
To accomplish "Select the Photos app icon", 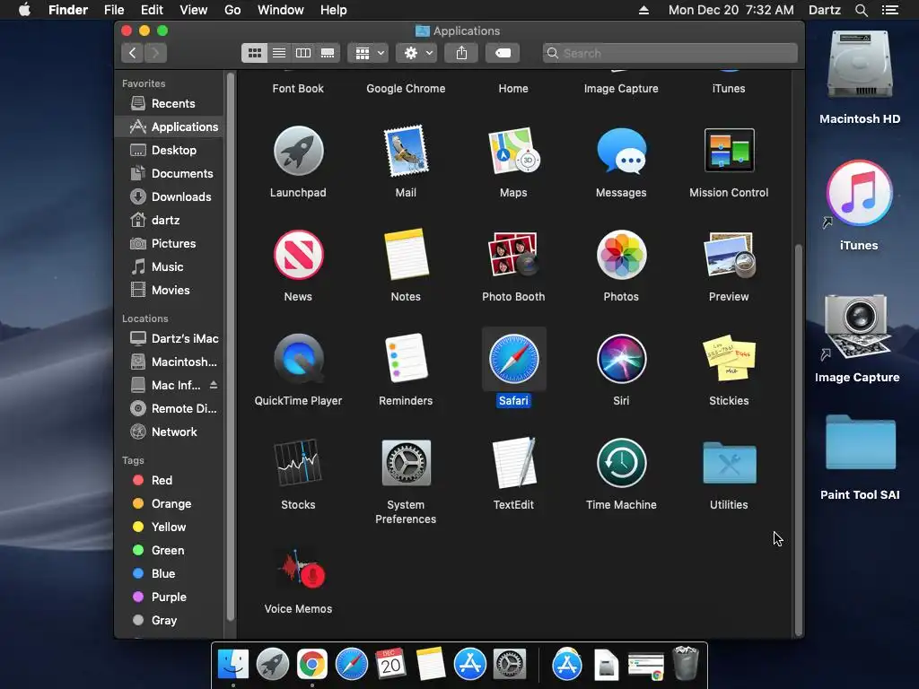I will pos(621,255).
